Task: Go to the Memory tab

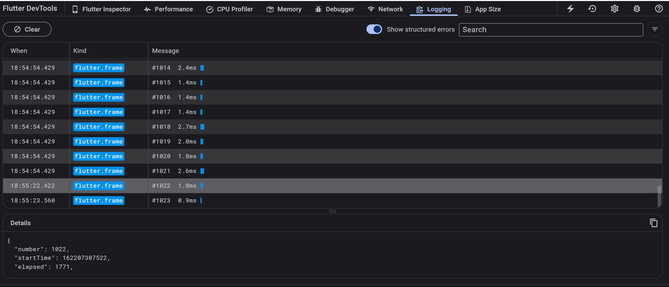Action: pyautogui.click(x=284, y=9)
